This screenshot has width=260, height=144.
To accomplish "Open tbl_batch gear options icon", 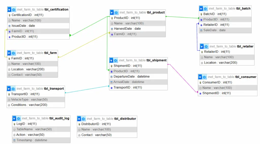I will tap(206, 8).
